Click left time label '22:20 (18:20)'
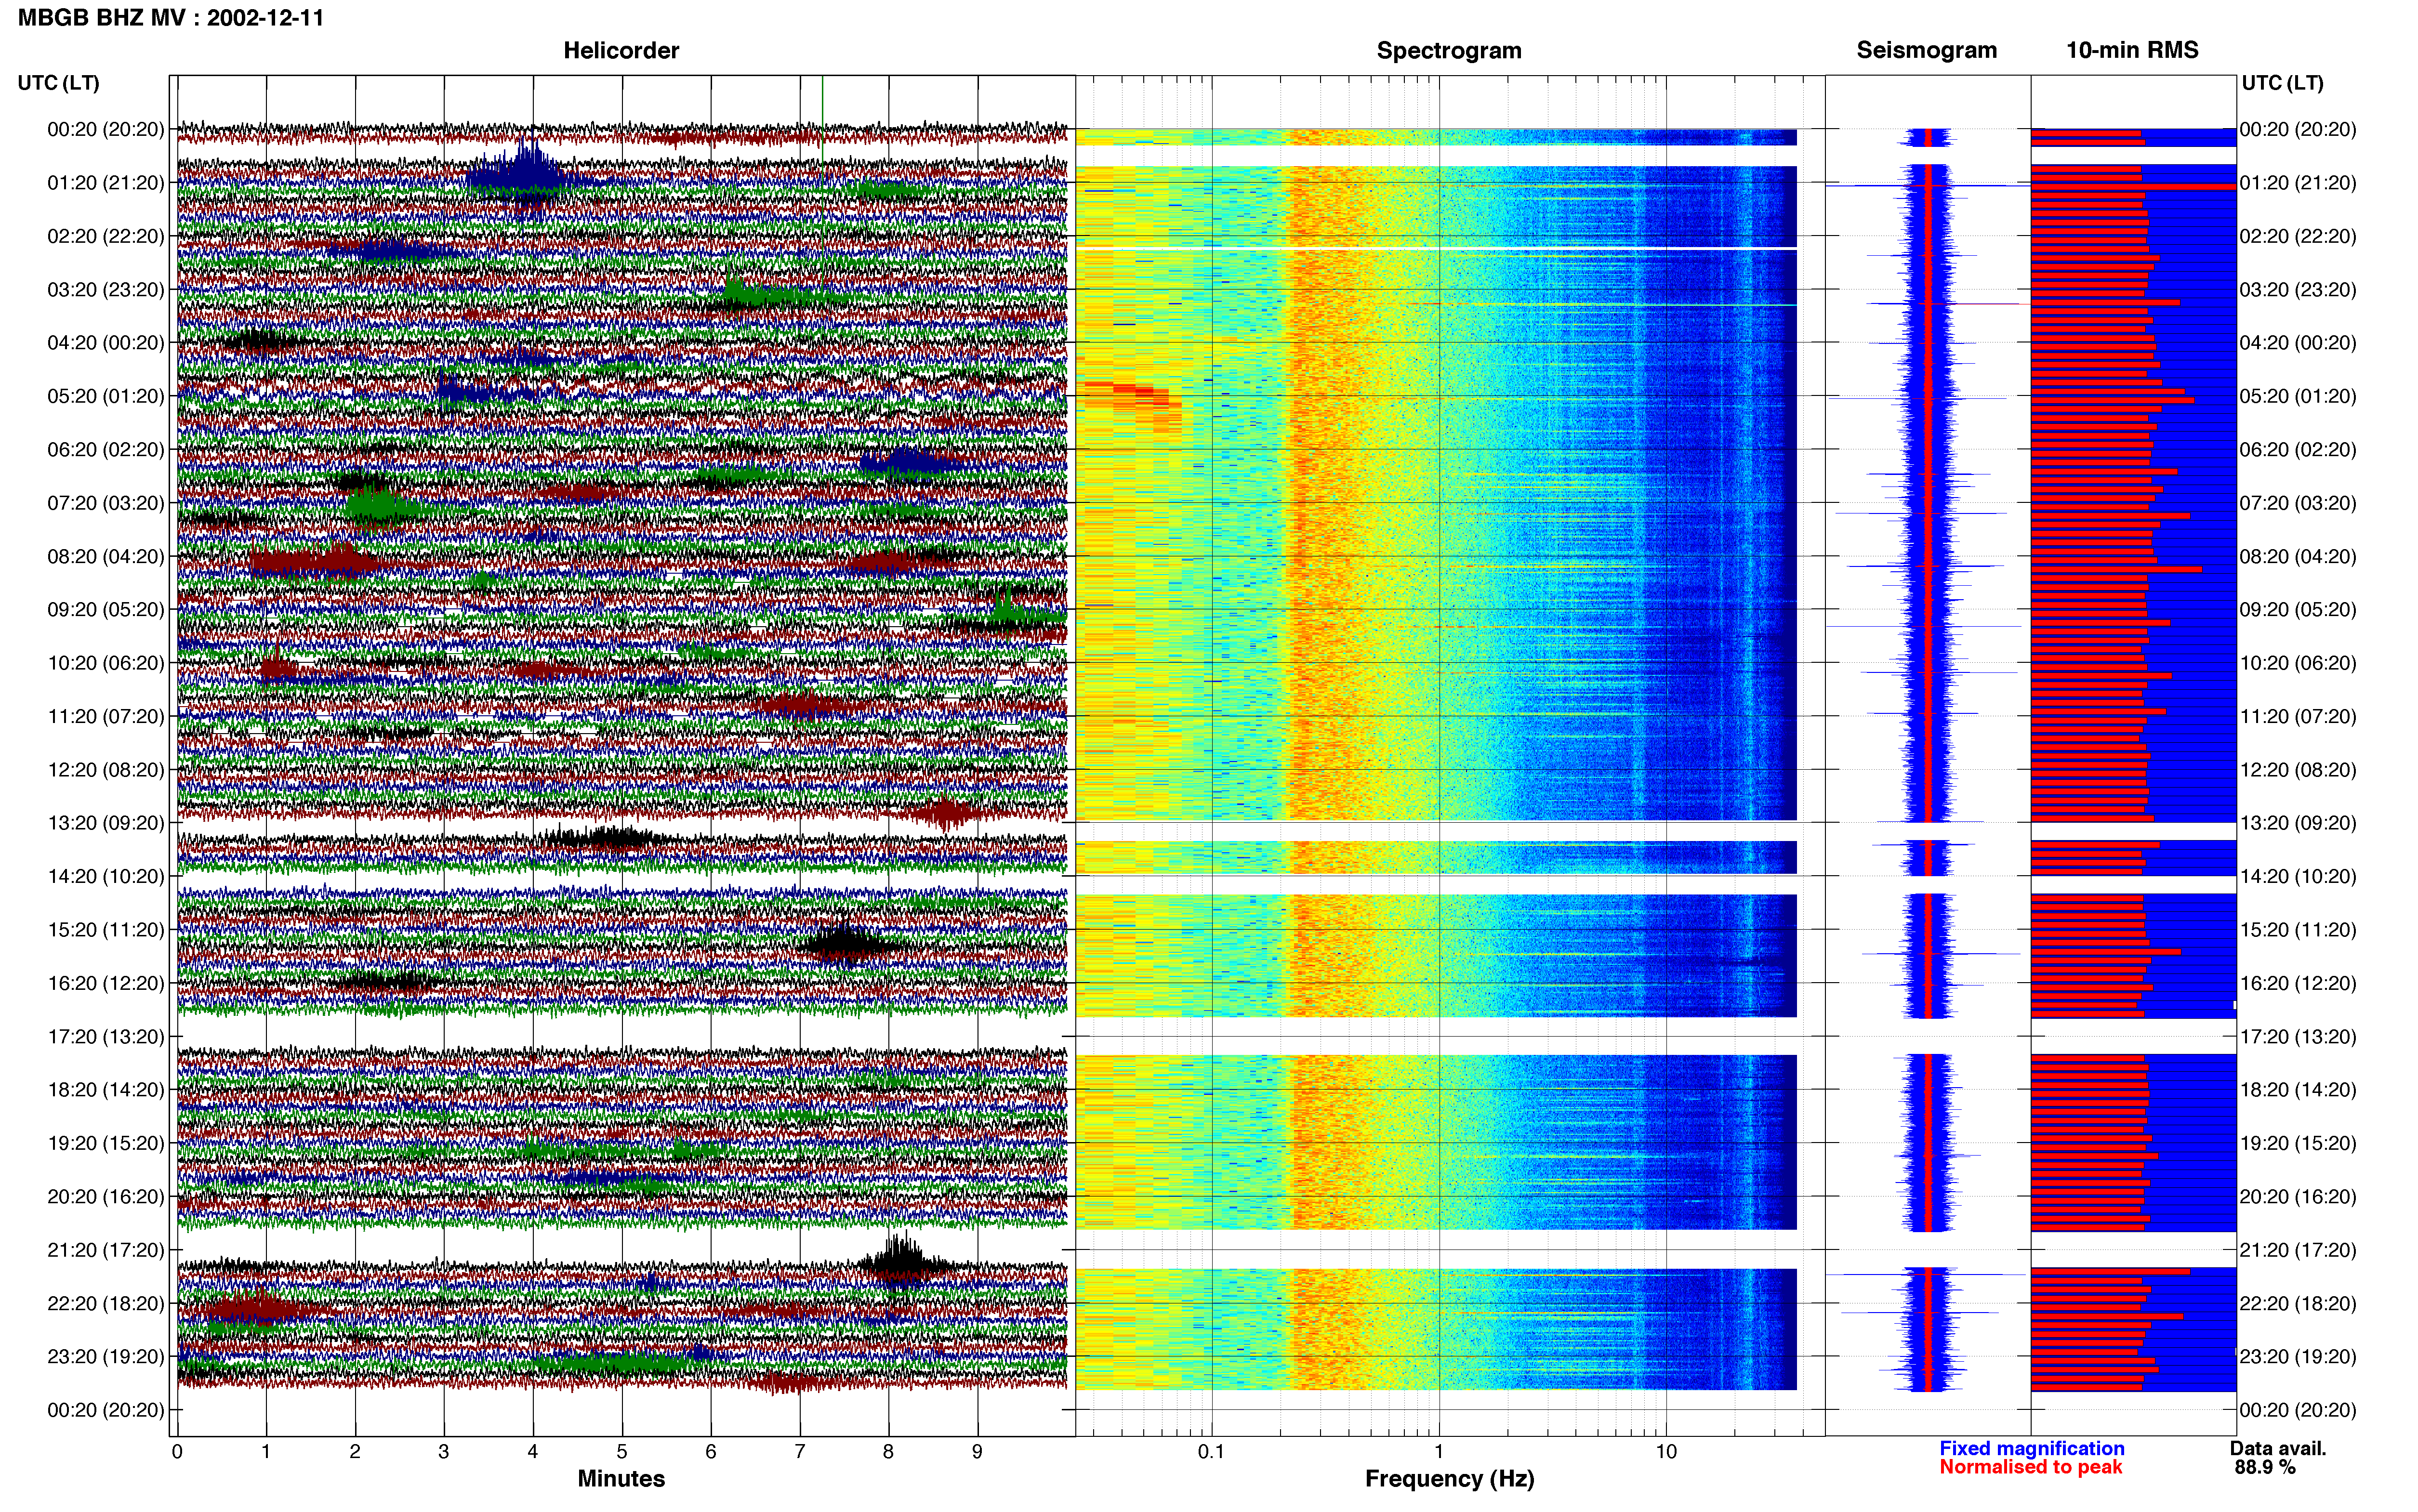 pyautogui.click(x=106, y=1303)
